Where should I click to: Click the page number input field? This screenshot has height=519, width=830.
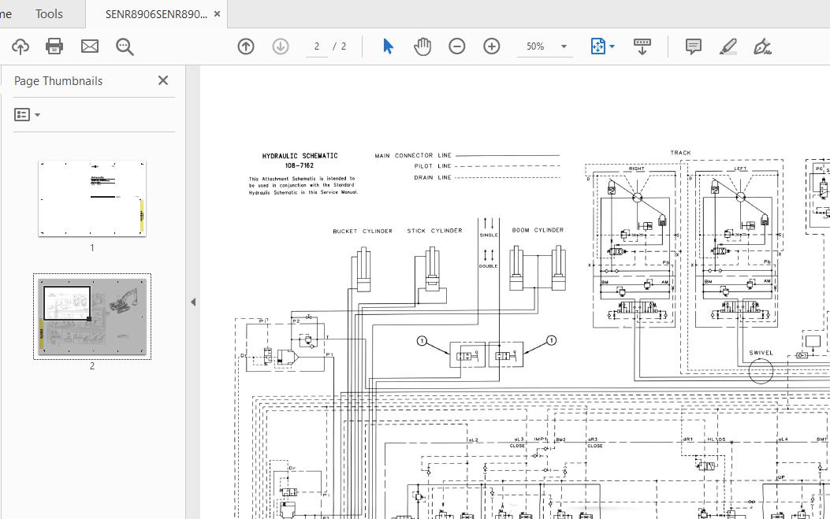(317, 46)
